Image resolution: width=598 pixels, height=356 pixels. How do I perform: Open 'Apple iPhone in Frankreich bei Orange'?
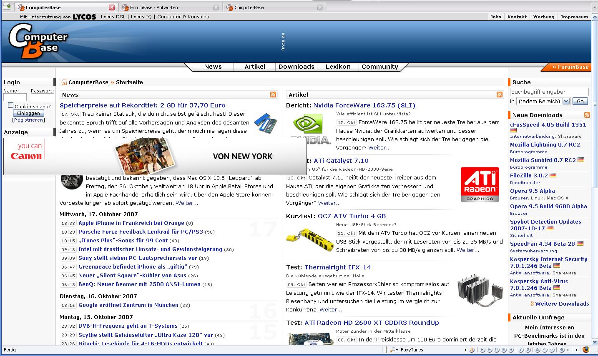point(131,223)
